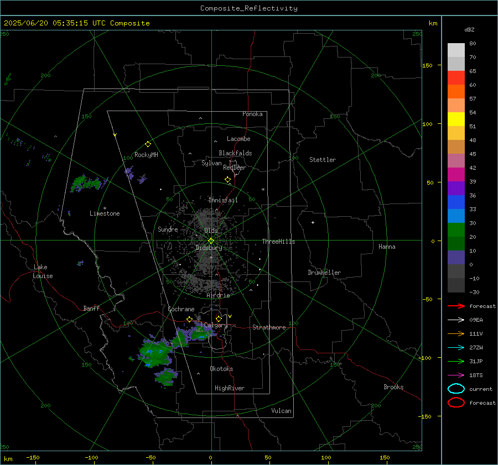Image resolution: width=498 pixels, height=465 pixels.
Task: Click the yellow diamond marker below RedDeer
Action: 227,180
